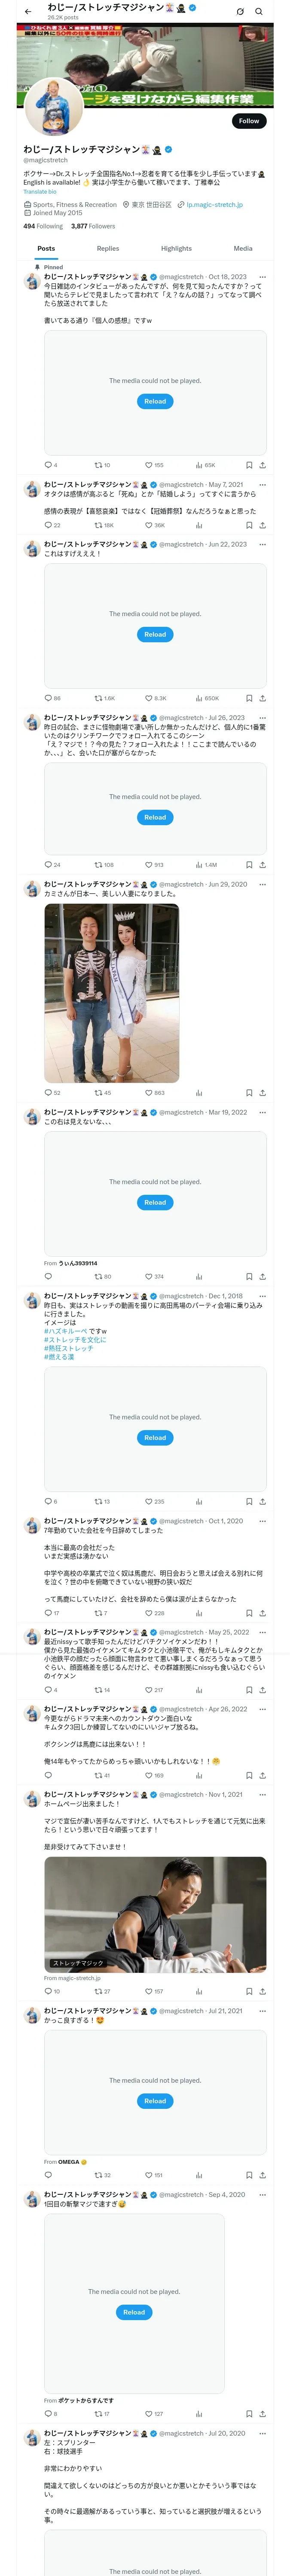This screenshot has width=290, height=2576.
Task: Translate the profile bio
Action: (40, 191)
